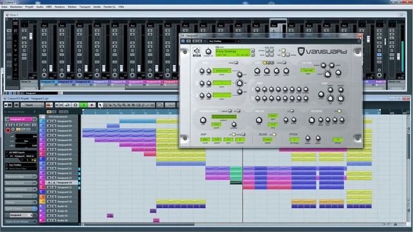Open the All MIDI Inputs routing dropdown
The image size is (413, 232).
coord(21,152)
